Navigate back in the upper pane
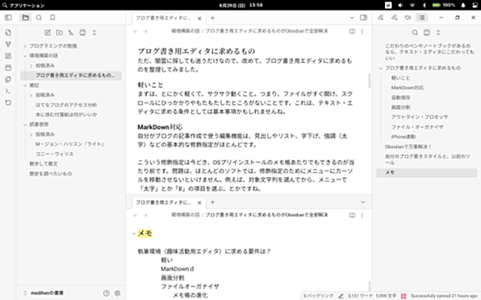 135,32
